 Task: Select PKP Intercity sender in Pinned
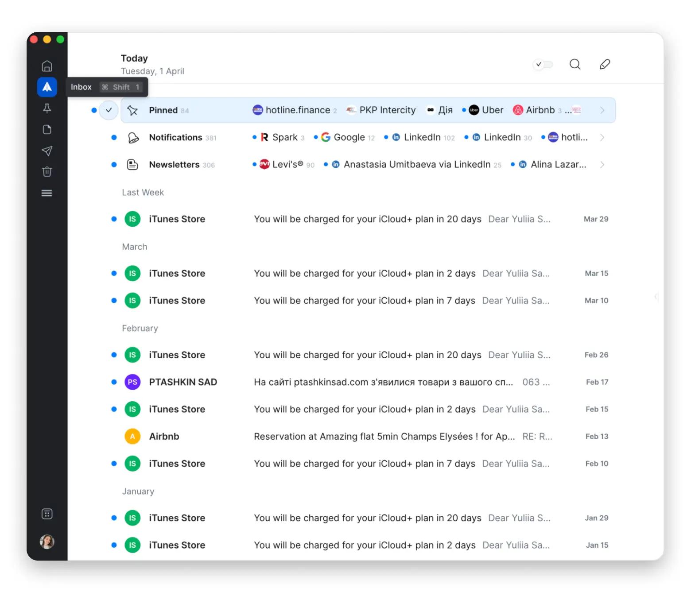click(x=381, y=110)
